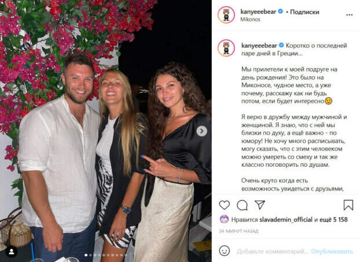Click kanyeeebear avatar beside caption
Image resolution: width=359 pixels, height=262 pixels.
226,48
